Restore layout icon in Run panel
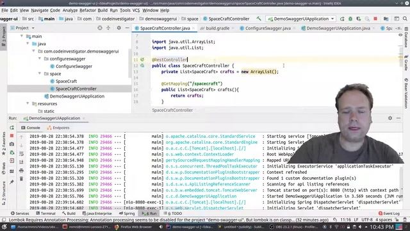410x231 pixels. pos(12,171)
